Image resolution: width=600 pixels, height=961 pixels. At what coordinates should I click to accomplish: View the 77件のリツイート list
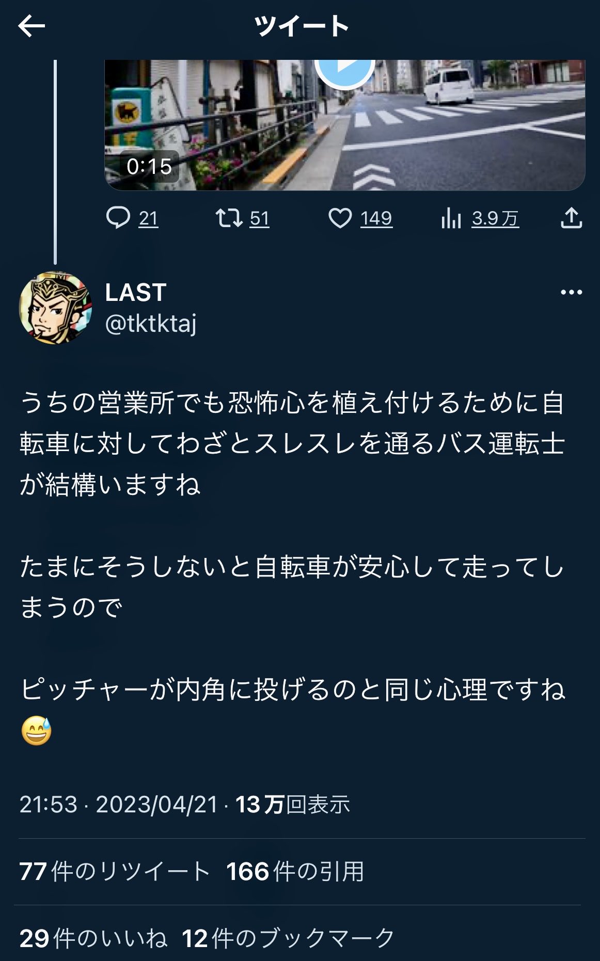pyautogui.click(x=115, y=872)
